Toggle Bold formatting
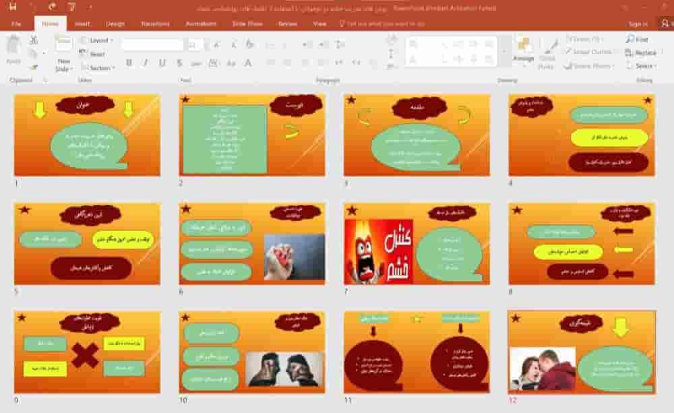Viewport: 674px width, 413px height. point(129,63)
